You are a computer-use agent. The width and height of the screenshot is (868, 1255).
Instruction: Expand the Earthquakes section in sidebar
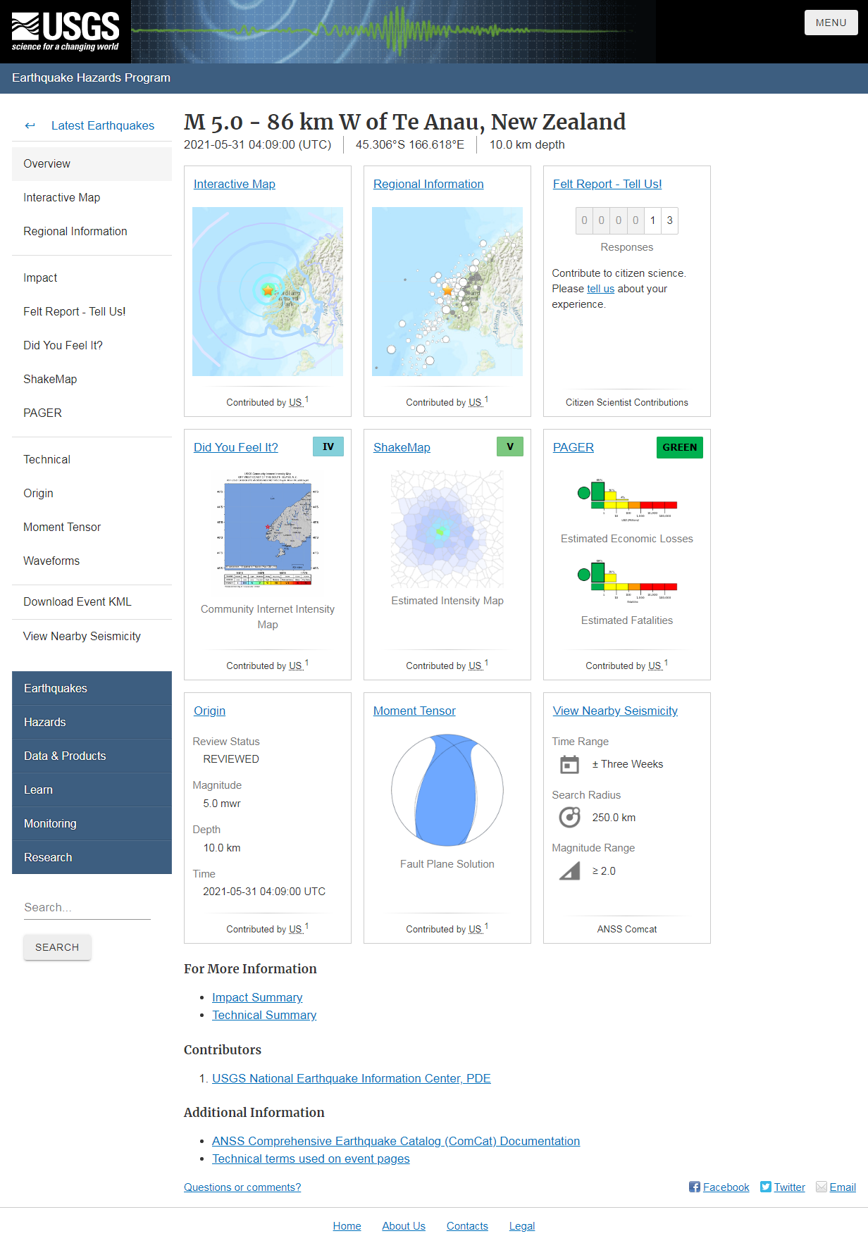(x=92, y=689)
